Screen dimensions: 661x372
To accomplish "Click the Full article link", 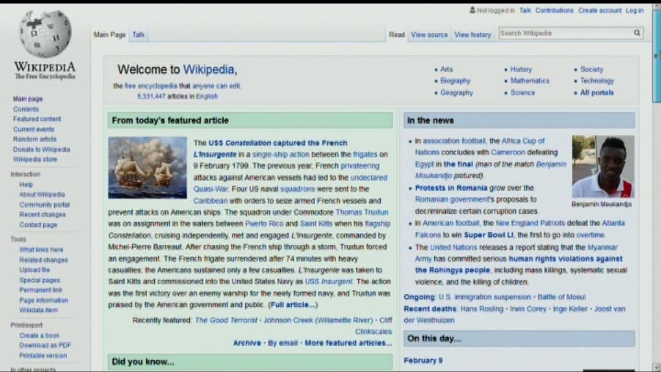I will 293,305.
